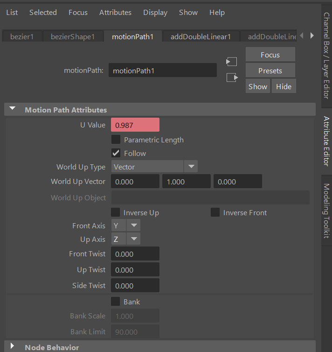This screenshot has width=332, height=352.
Task: Click the Up Twist value field
Action: tap(135, 270)
